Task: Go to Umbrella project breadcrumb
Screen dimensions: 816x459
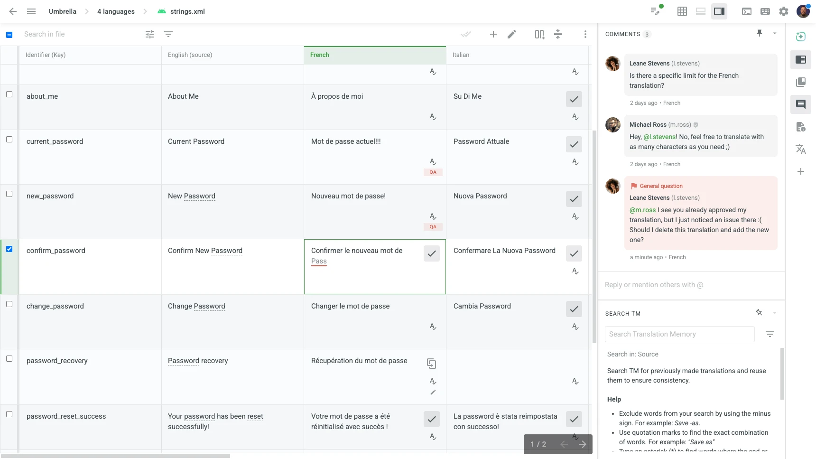Action: coord(62,11)
